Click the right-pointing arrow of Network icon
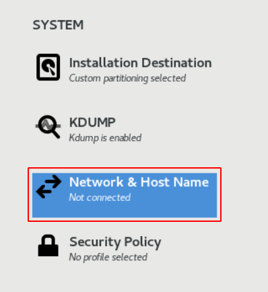268x292 pixels. pos(53,181)
